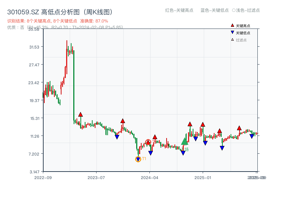The height and width of the screenshot is (214, 286).
Task: Click the orange-circled T1 low point marker
Action: 138,158
